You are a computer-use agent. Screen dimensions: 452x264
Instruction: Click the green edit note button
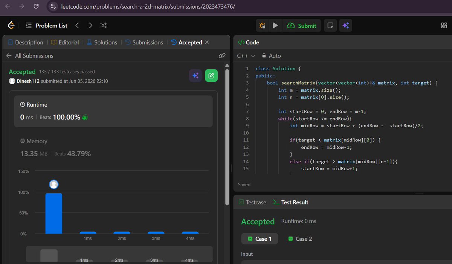click(x=211, y=75)
